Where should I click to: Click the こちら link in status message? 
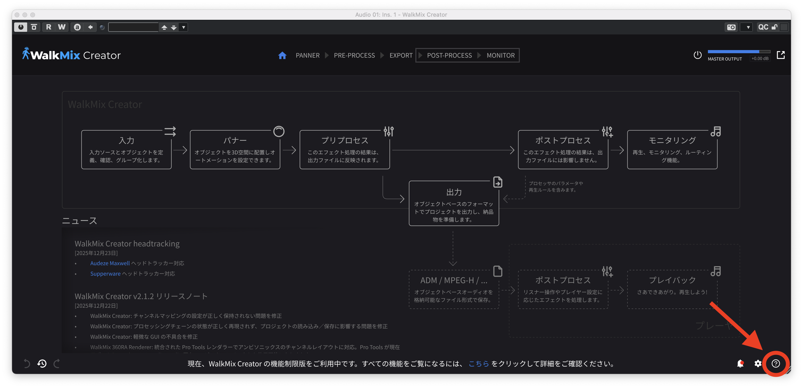479,363
